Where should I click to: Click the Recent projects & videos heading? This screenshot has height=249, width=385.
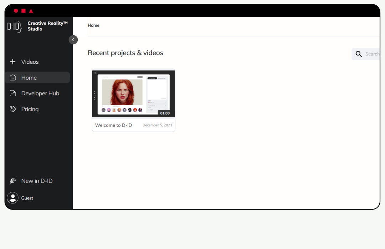[125, 53]
